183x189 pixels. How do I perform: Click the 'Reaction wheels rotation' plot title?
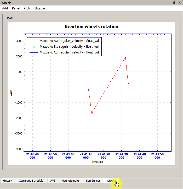(x=91, y=26)
